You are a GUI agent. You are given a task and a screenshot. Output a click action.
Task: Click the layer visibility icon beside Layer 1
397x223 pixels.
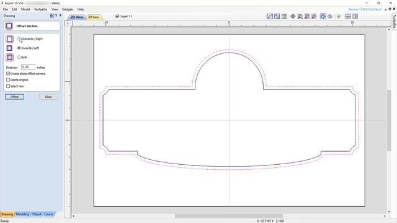click(117, 16)
